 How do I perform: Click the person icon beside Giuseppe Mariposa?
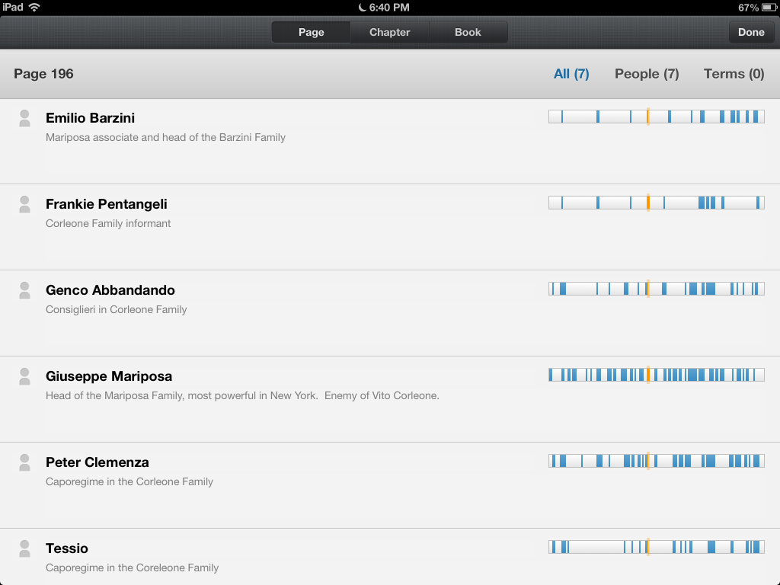pos(24,376)
